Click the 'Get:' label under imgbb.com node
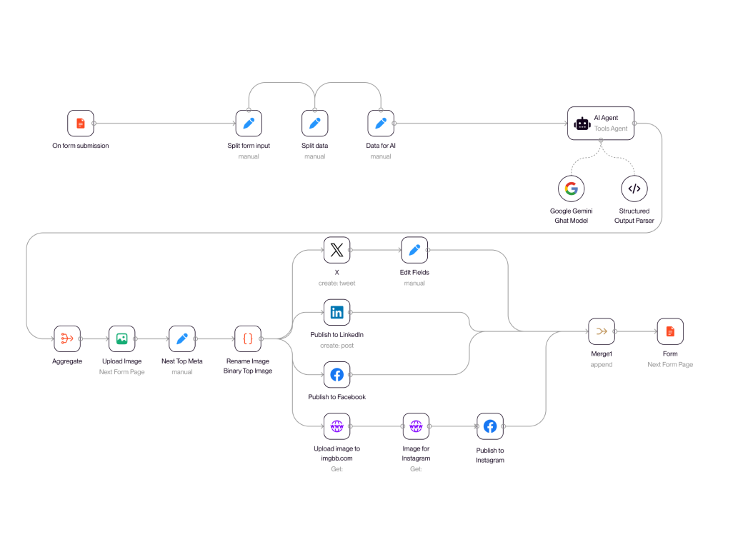 (337, 469)
